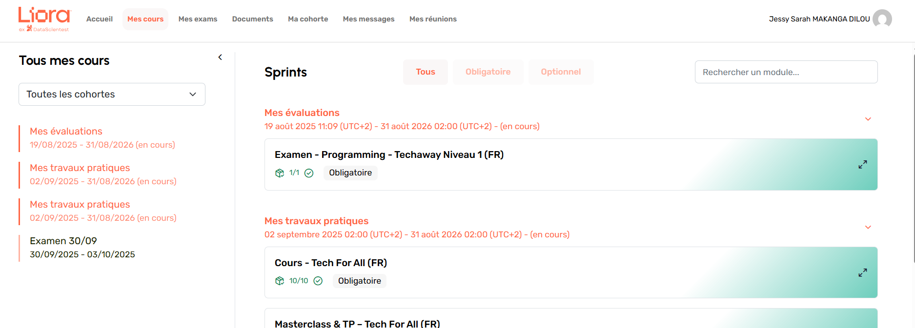Click the completed checkmark beside 1/1

309,173
